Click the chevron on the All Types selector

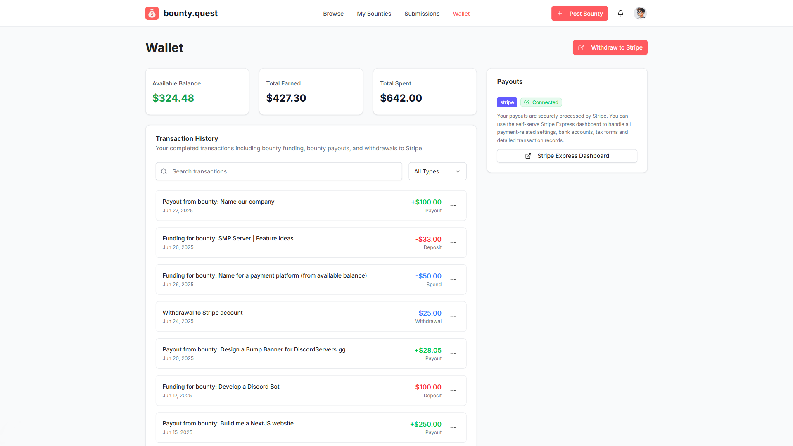(x=457, y=171)
